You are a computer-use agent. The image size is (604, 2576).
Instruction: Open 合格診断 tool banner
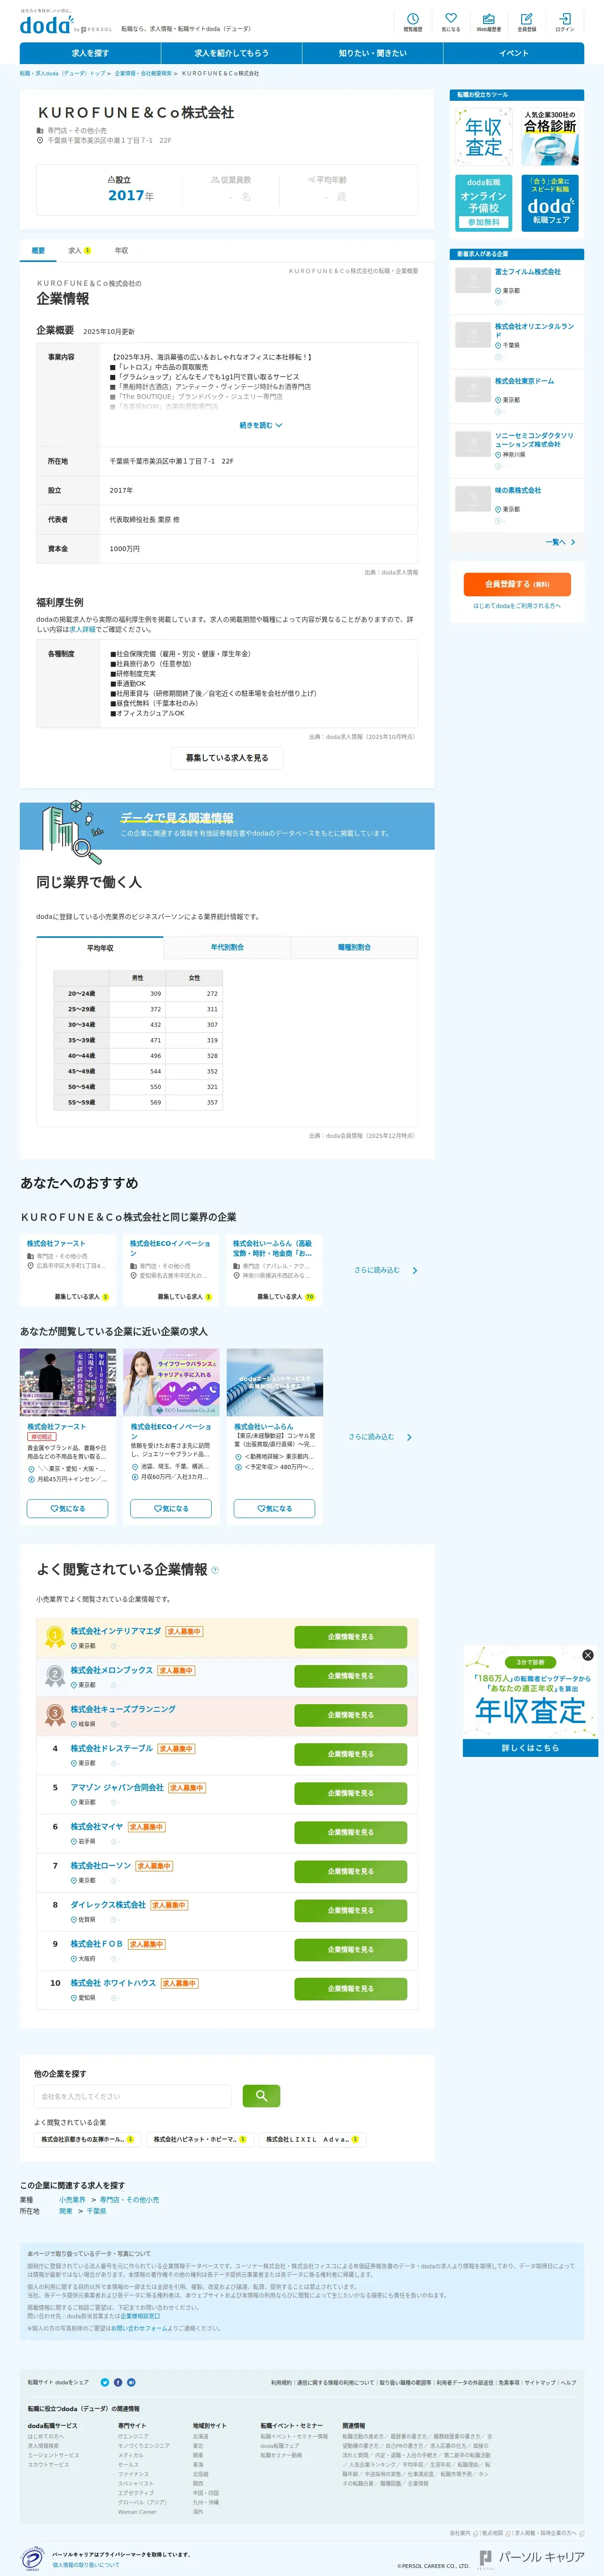[550, 137]
